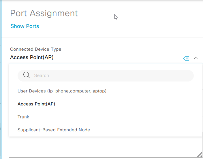
Task: Click the Connected Device Type label
Action: tap(36, 49)
